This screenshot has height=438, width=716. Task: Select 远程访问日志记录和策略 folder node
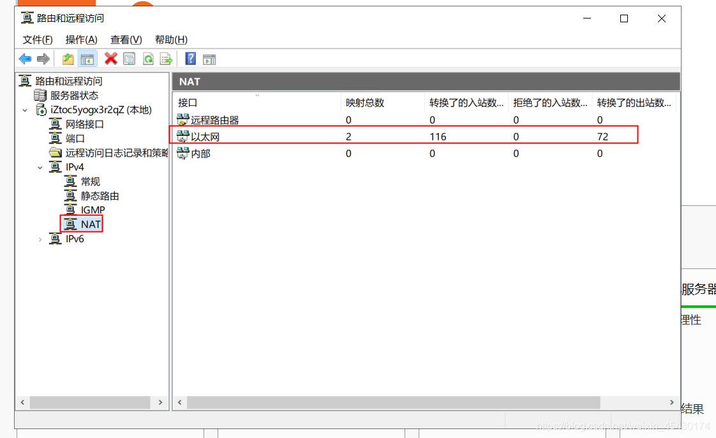pyautogui.click(x=116, y=153)
